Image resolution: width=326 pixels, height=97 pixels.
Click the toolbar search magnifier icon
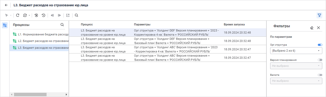[x=76, y=15]
